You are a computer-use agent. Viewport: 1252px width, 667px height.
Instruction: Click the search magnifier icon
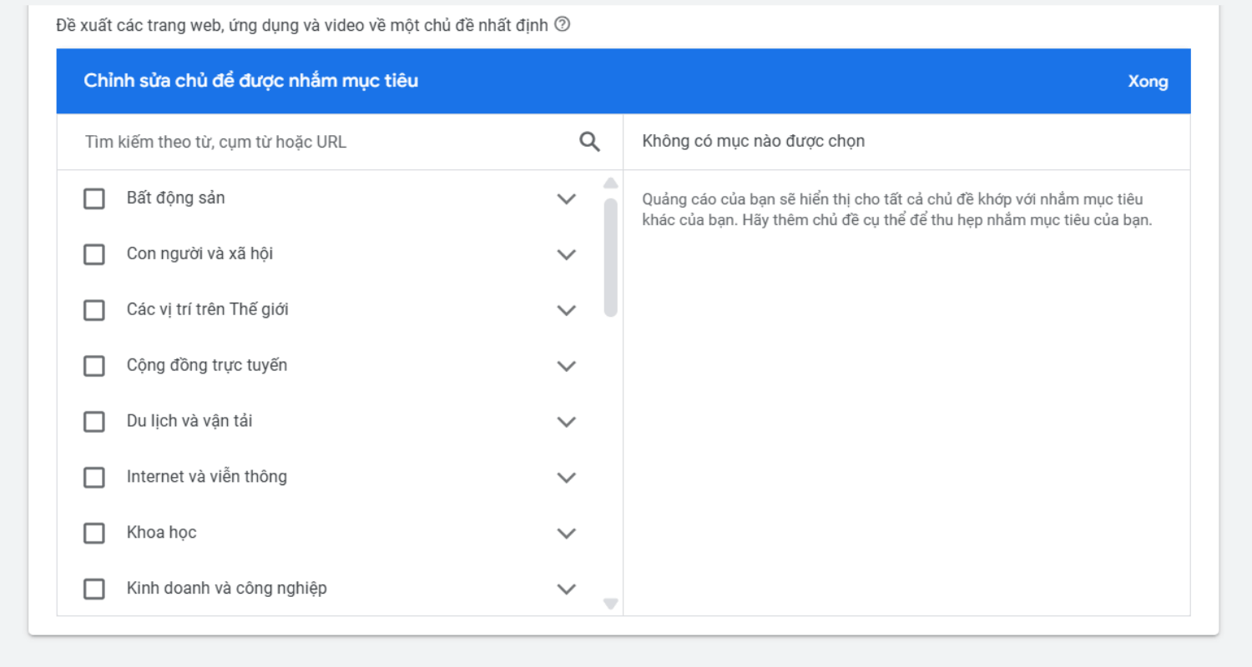589,142
